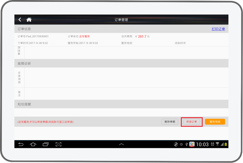Tap the 订单信息 section header
The height and width of the screenshot is (163, 243).
(24, 29)
